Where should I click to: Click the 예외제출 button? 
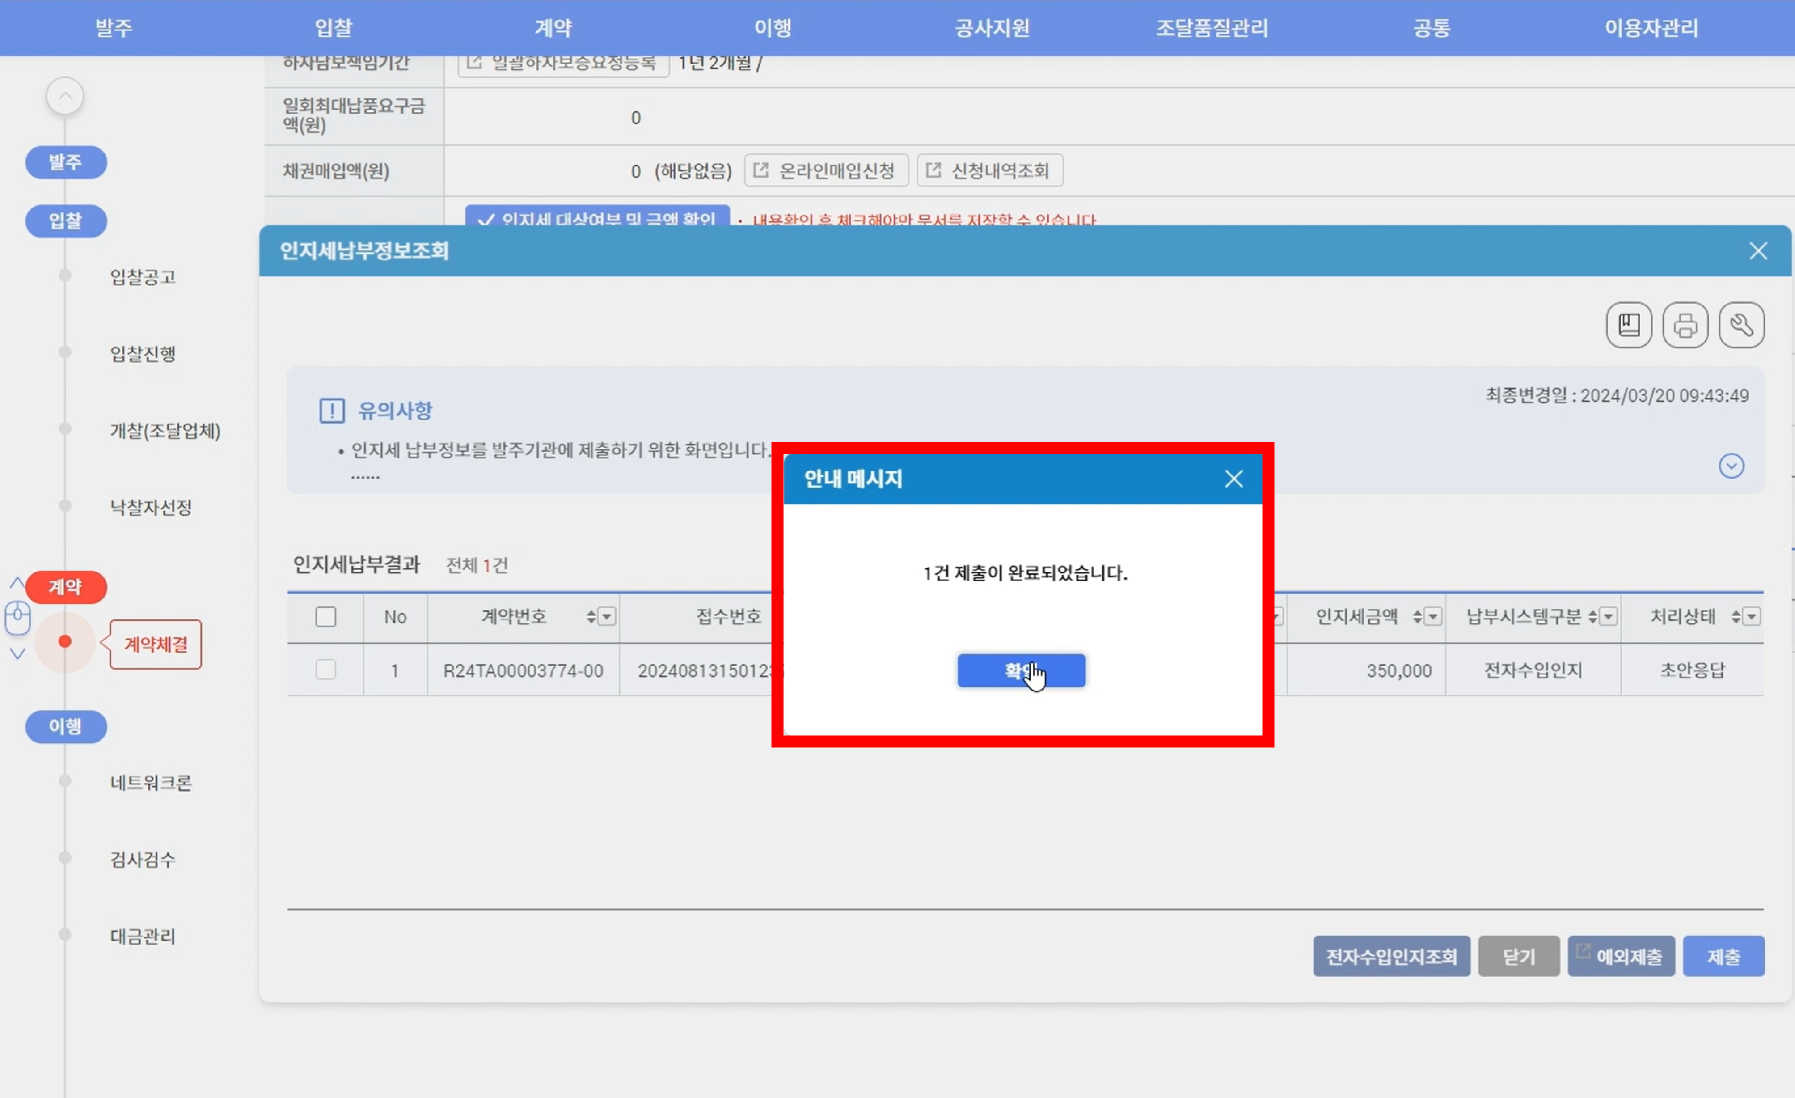click(1621, 956)
